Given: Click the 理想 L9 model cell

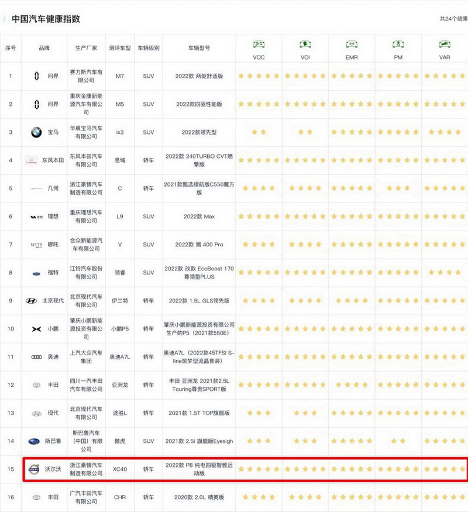Looking at the screenshot, I should click(x=120, y=217).
